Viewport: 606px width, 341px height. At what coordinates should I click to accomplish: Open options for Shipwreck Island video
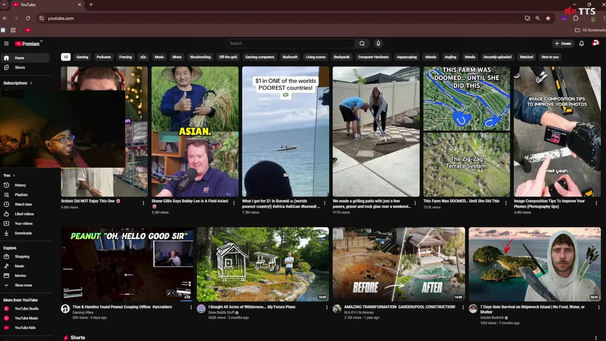(x=598, y=307)
